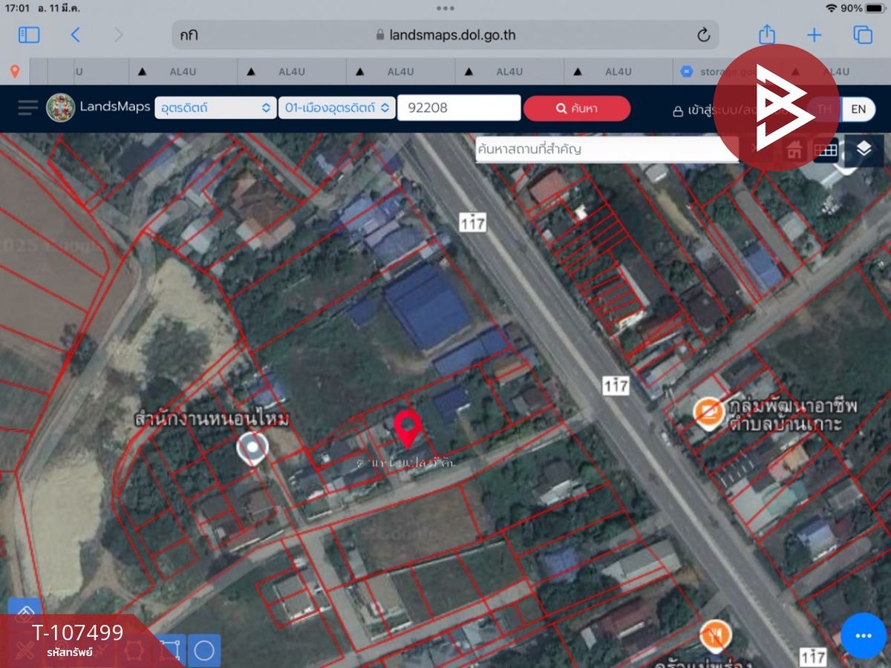Toggle the grid table view icon
Screen dimensions: 891x668
tap(826, 150)
